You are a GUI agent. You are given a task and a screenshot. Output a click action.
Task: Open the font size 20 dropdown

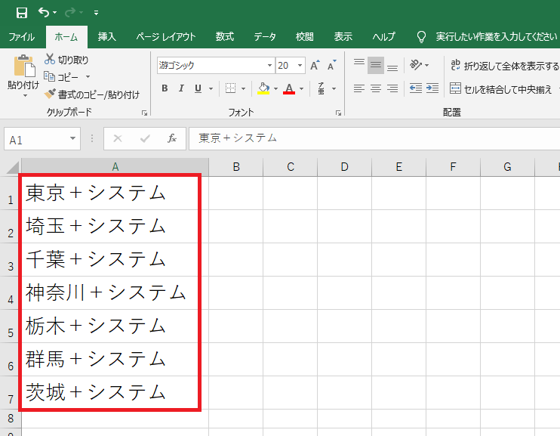pyautogui.click(x=300, y=66)
